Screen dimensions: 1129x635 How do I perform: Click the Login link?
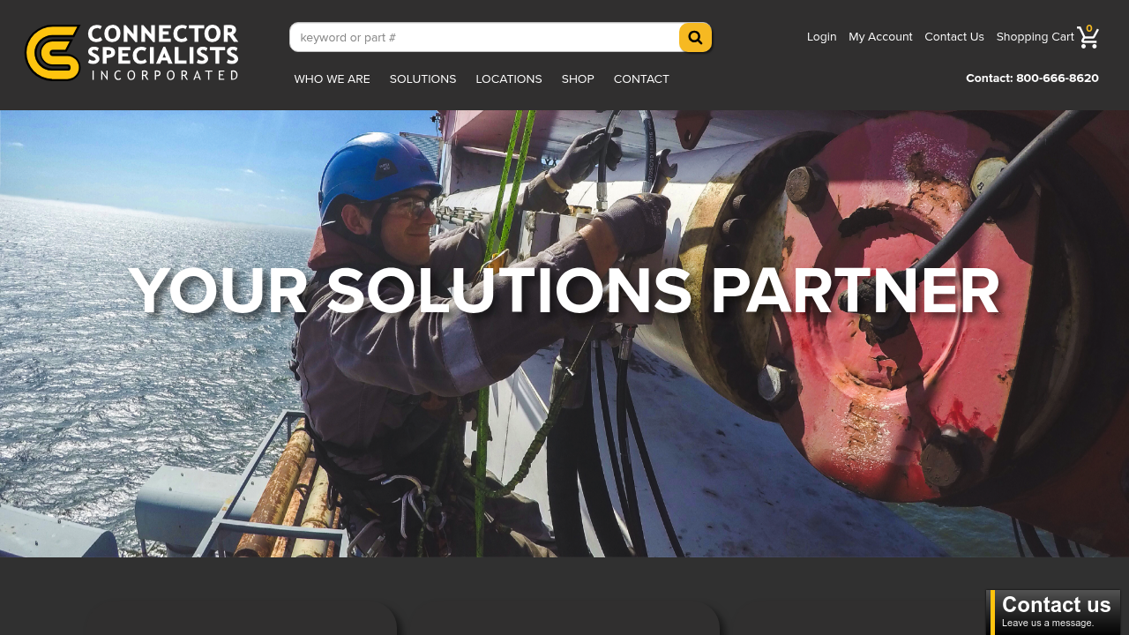click(x=822, y=37)
